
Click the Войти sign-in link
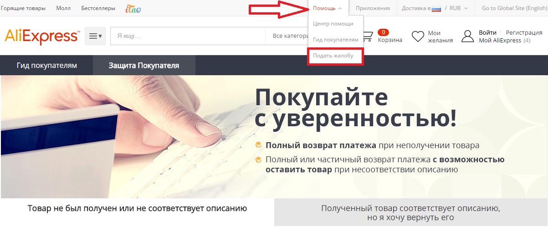[487, 32]
